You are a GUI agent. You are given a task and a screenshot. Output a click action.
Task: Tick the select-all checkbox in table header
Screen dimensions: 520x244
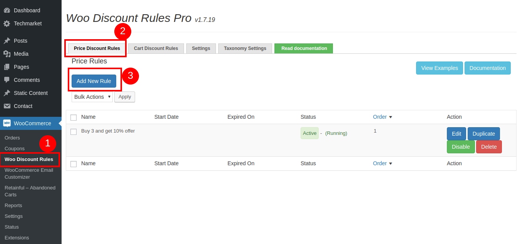(74, 118)
